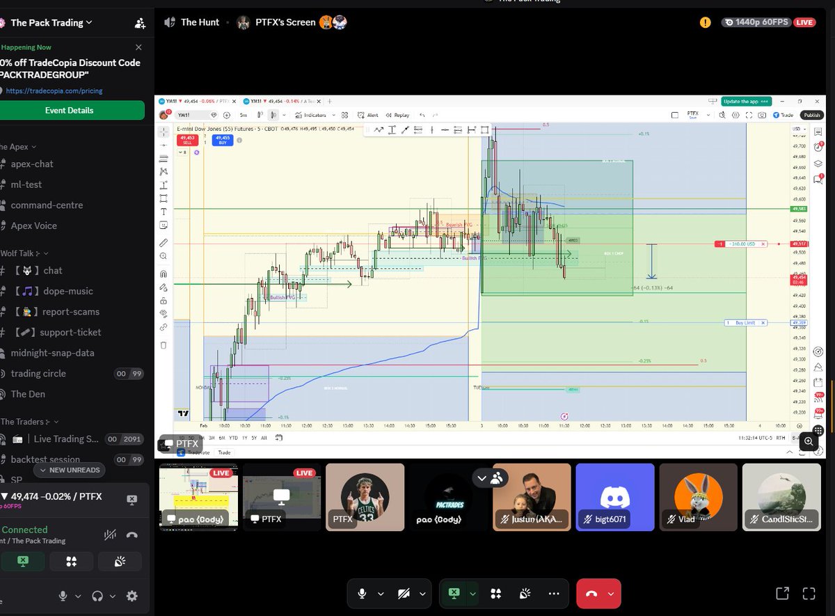This screenshot has height=616, width=835.
Task: Open activities icon in bottom call controls
Action: pyautogui.click(x=495, y=594)
